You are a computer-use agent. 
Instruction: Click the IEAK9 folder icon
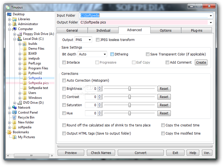25,54
